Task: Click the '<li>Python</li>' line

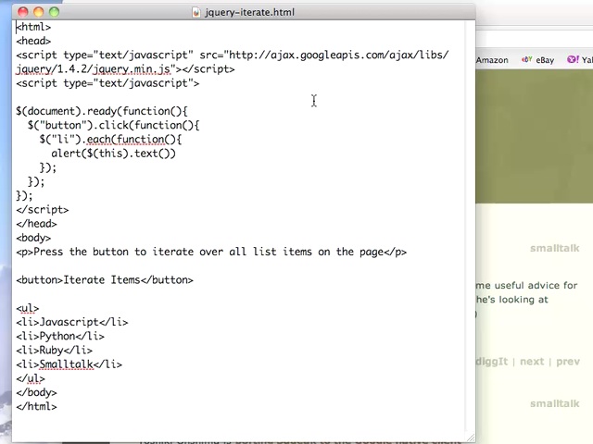Action: point(60,336)
